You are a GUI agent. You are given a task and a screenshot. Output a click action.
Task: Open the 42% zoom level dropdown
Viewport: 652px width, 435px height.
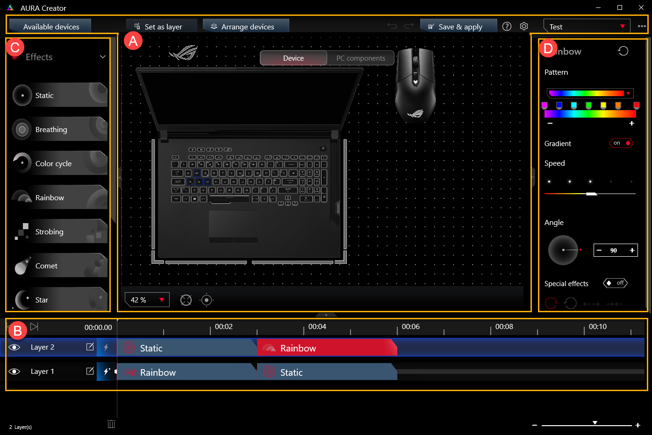click(147, 300)
